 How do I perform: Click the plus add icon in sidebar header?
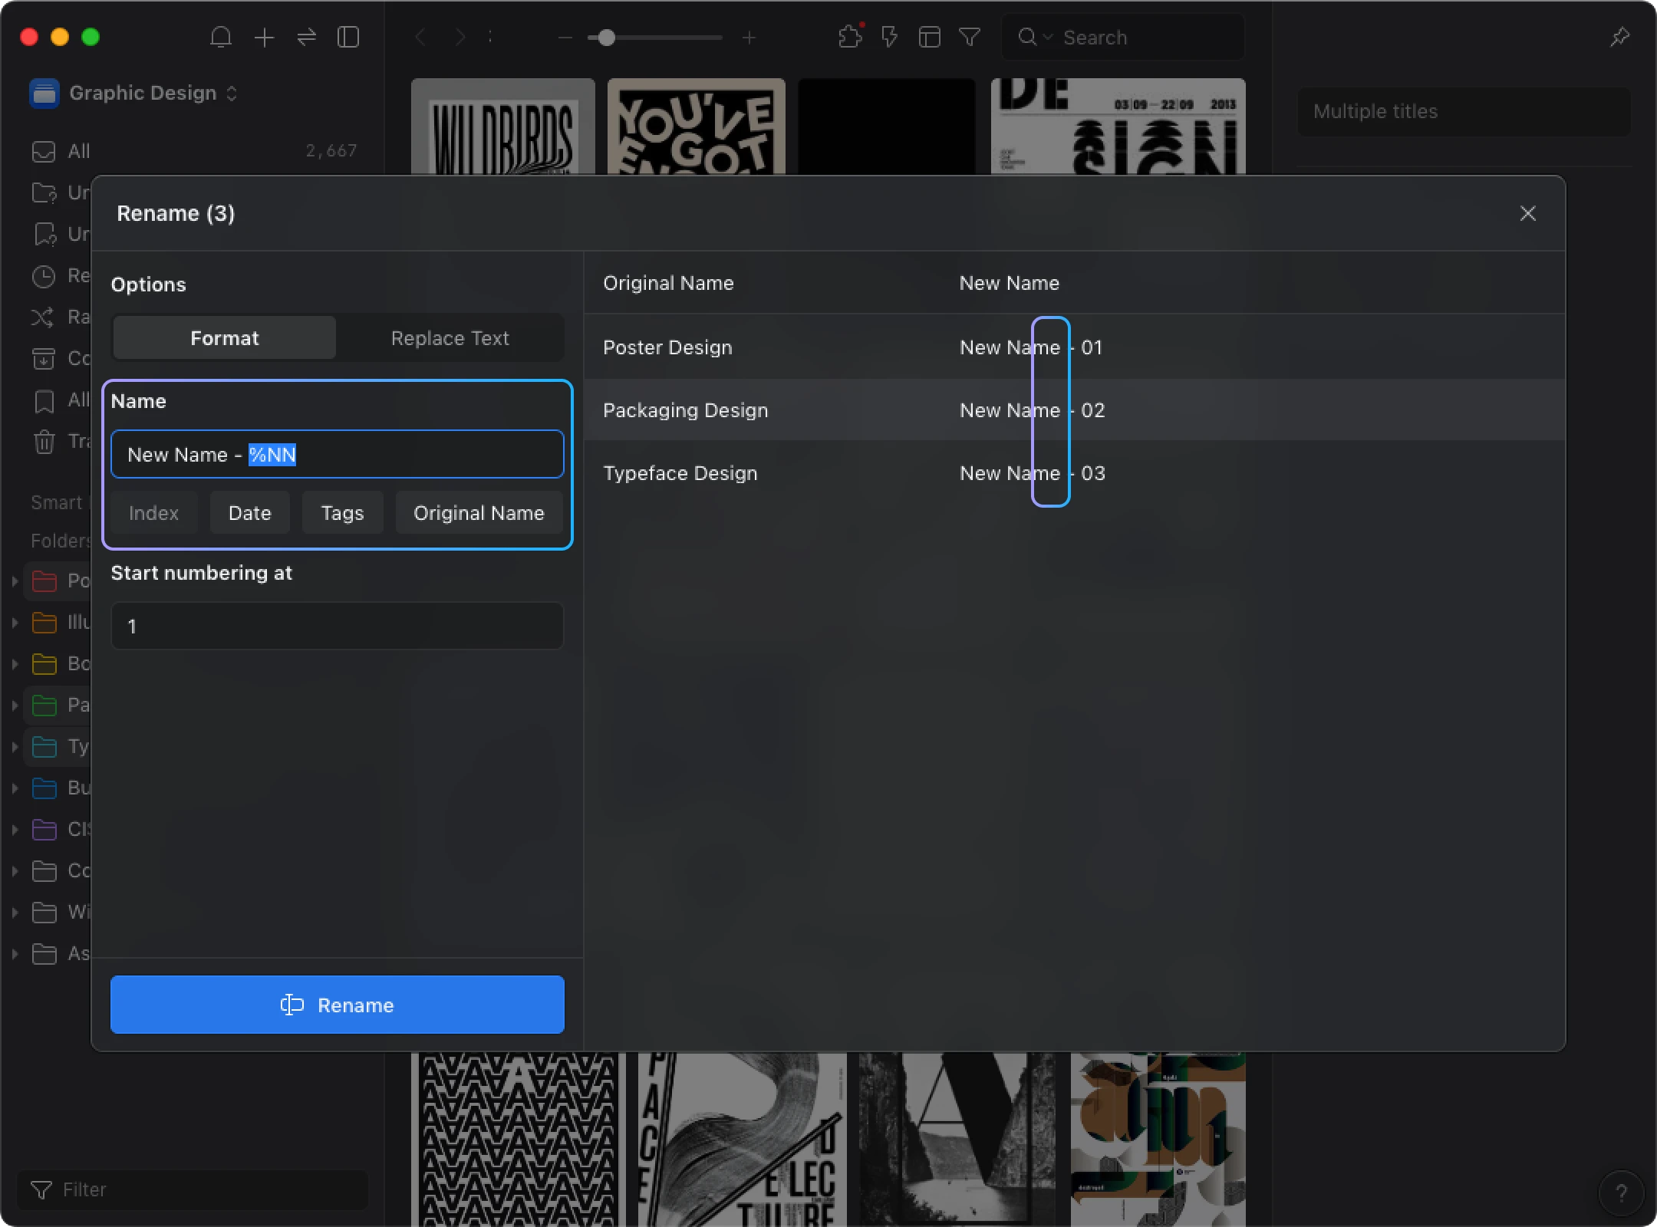[x=264, y=37]
